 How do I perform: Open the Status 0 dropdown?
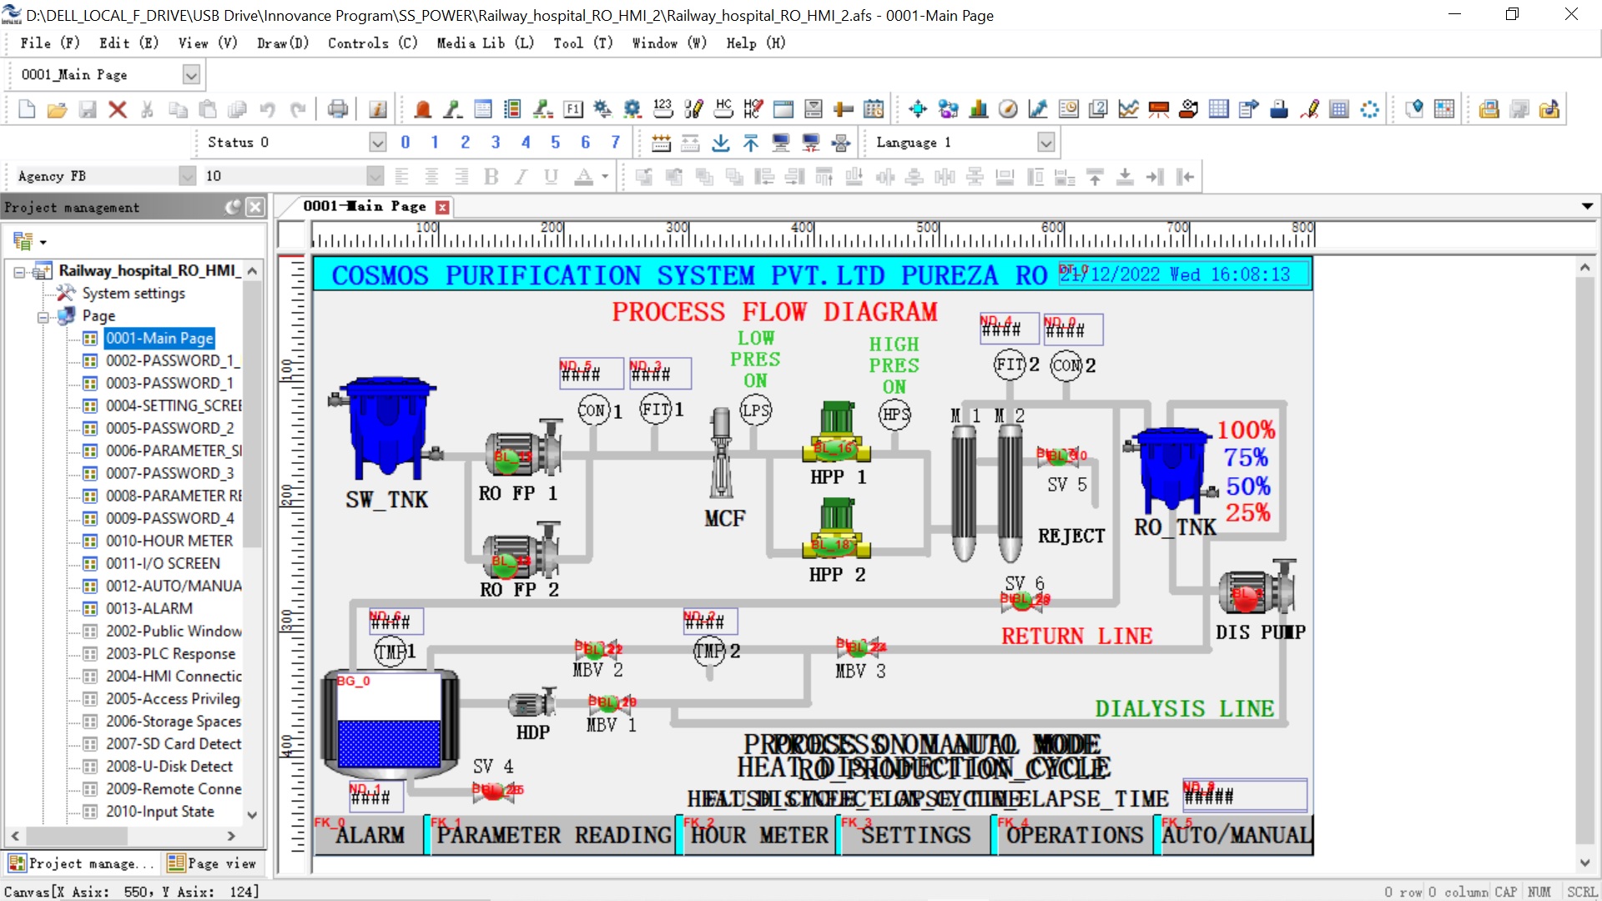click(x=377, y=143)
